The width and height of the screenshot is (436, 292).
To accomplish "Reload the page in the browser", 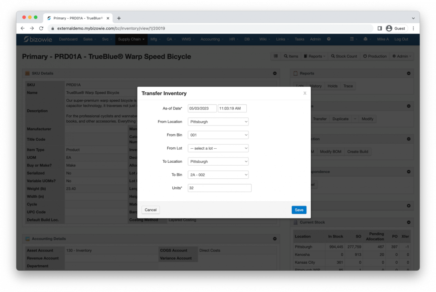I will pyautogui.click(x=41, y=28).
